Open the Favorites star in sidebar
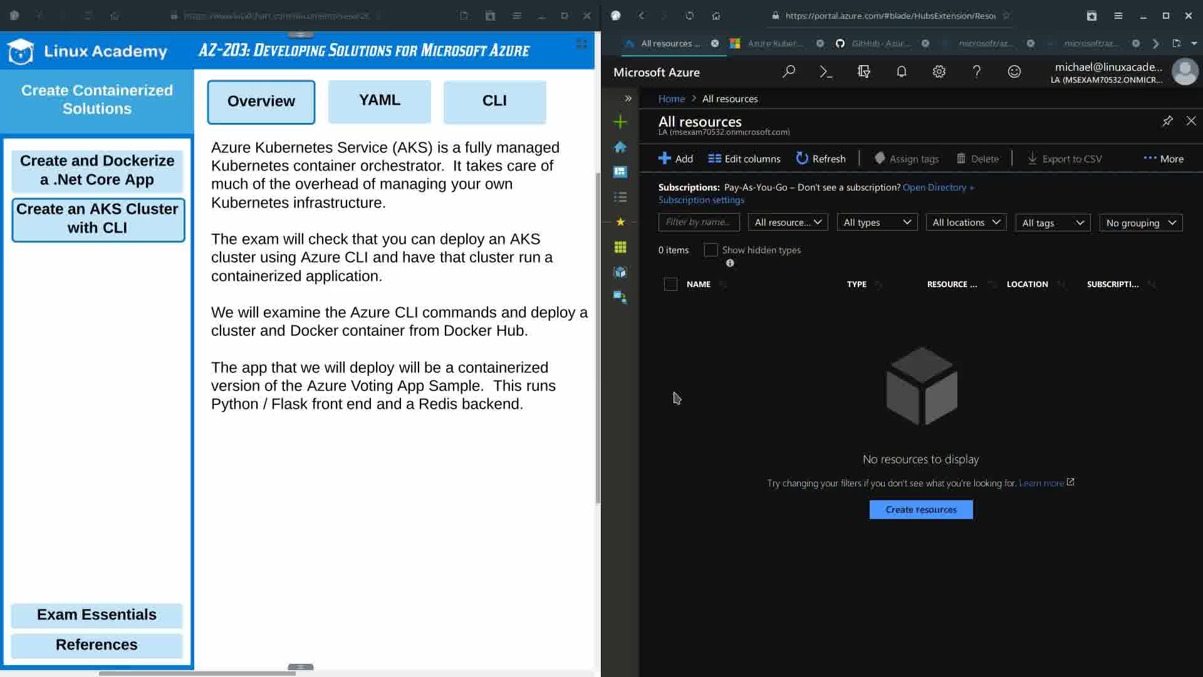The height and width of the screenshot is (677, 1203). pyautogui.click(x=620, y=222)
